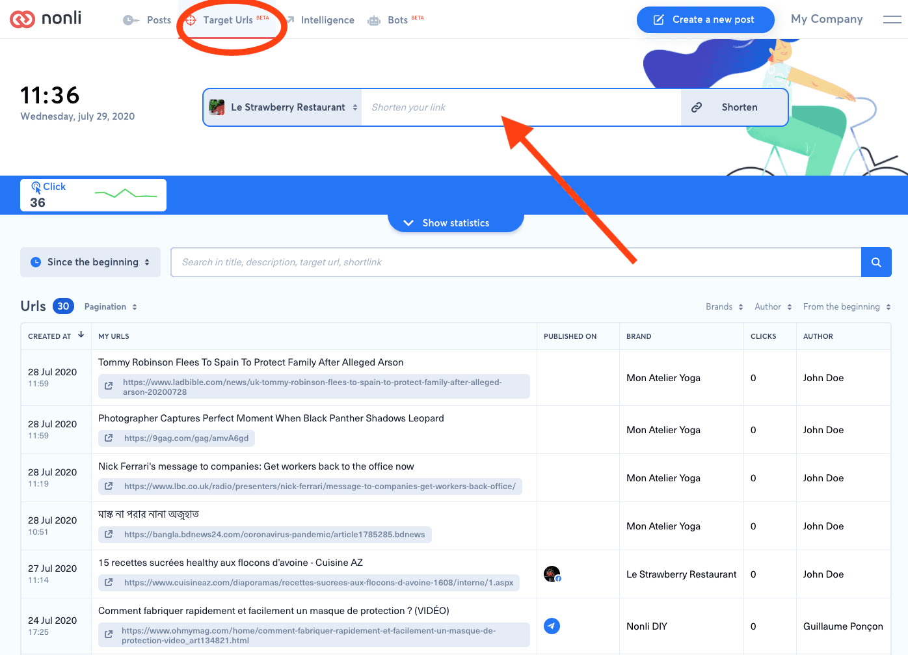Focus the URL search field
Image resolution: width=908 pixels, height=655 pixels.
click(x=516, y=262)
